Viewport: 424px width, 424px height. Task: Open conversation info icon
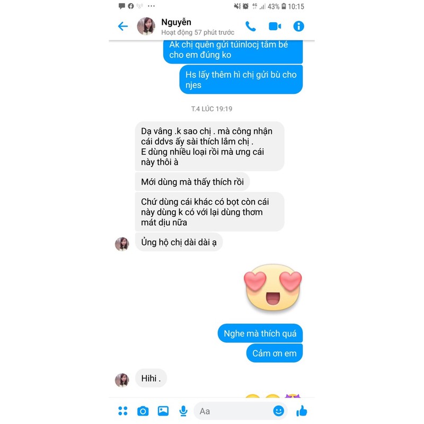point(298,26)
